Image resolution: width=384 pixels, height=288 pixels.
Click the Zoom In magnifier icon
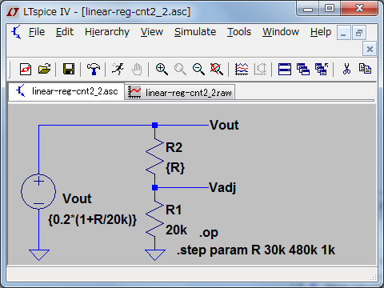[x=162, y=70]
